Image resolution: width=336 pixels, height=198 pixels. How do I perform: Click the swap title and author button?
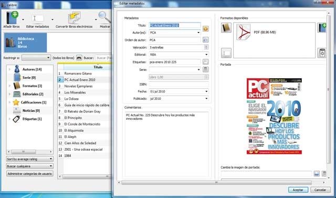pos(205,29)
